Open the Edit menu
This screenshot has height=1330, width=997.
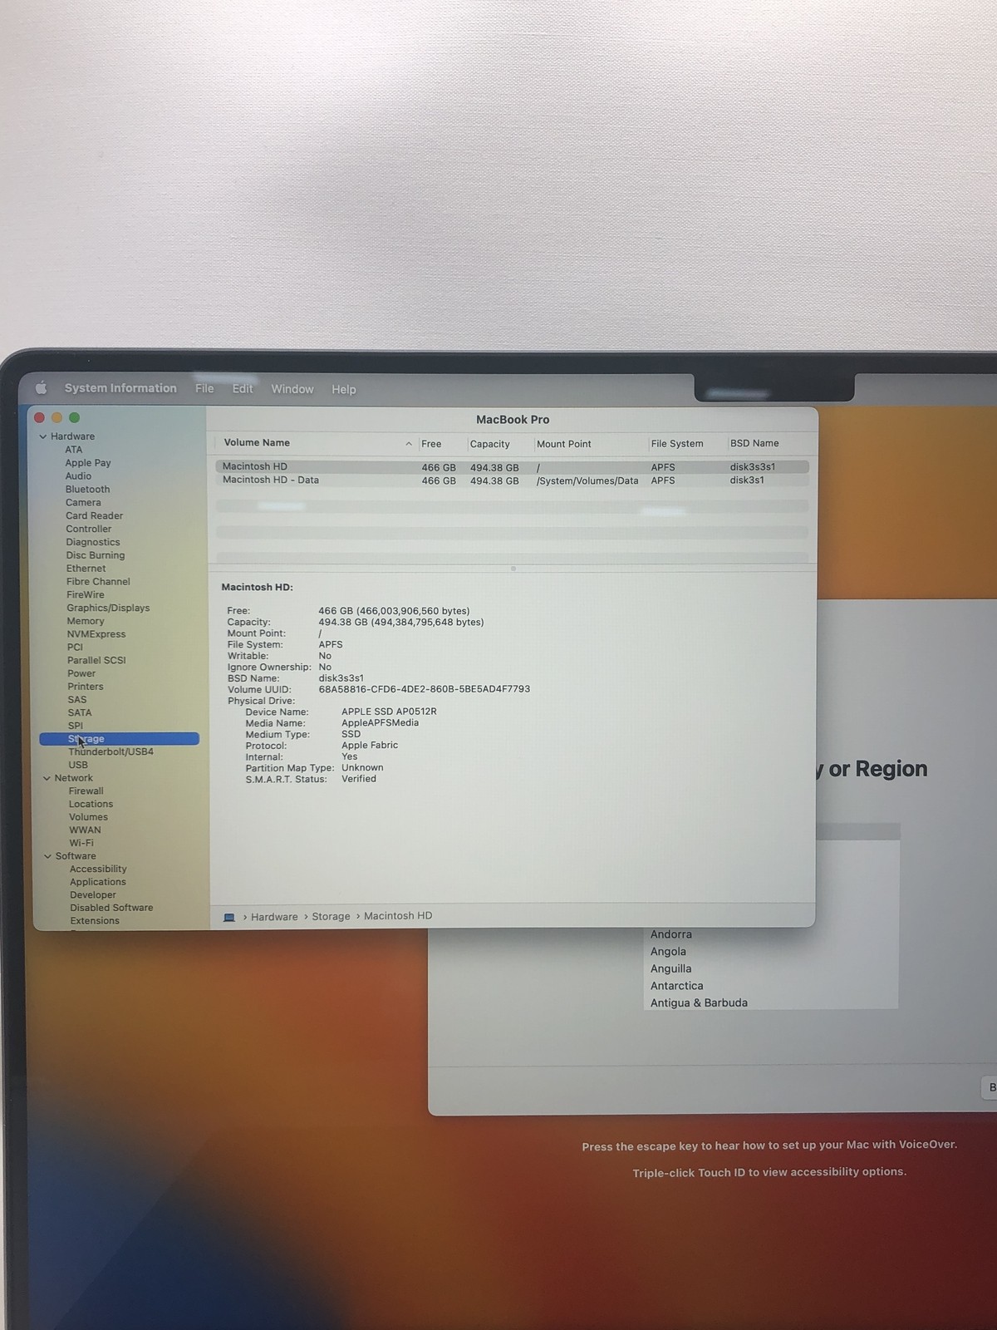[x=243, y=389]
